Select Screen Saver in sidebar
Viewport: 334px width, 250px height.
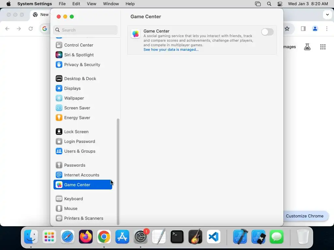[x=83, y=108]
